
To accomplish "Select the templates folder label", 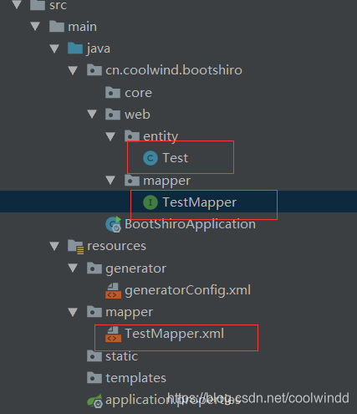I will pyautogui.click(x=135, y=379).
